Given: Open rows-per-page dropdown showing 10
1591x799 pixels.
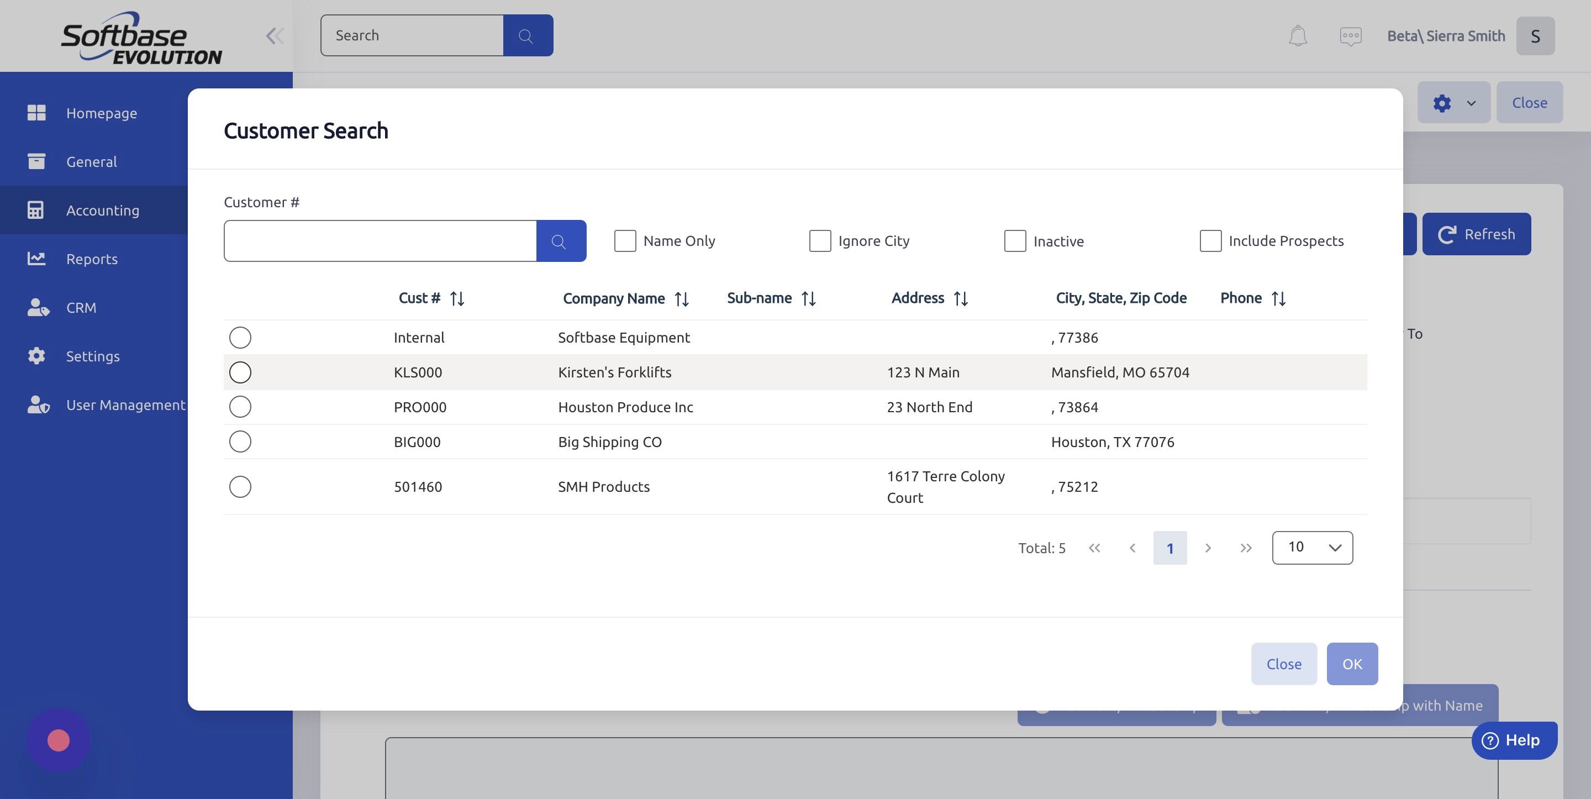Looking at the screenshot, I should 1313,548.
